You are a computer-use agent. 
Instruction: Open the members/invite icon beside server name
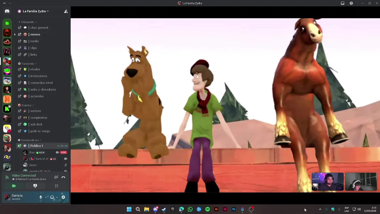click(x=66, y=11)
